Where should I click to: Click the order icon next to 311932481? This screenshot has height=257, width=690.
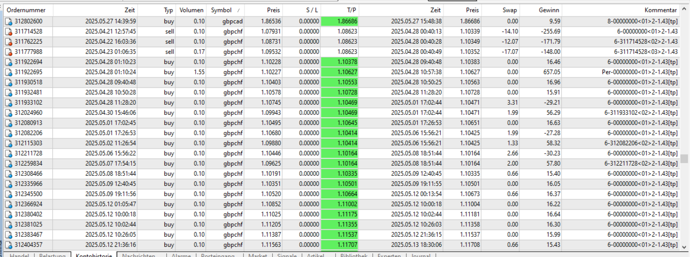click(x=9, y=93)
